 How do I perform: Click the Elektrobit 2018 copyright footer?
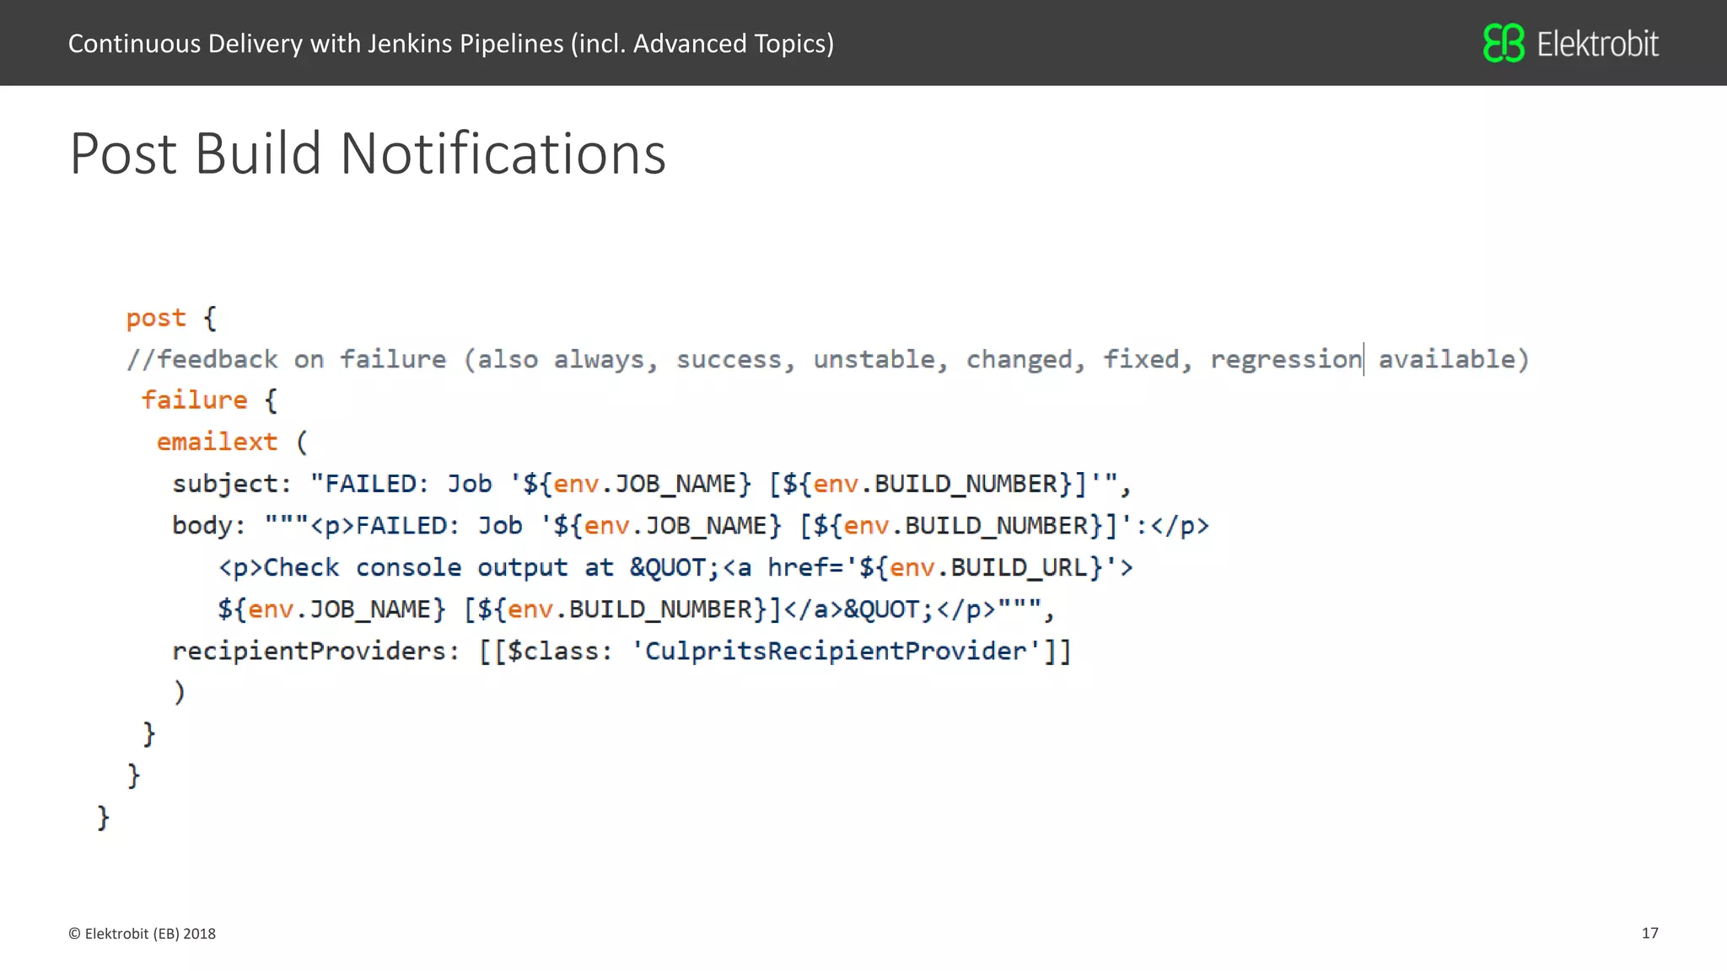tap(142, 933)
